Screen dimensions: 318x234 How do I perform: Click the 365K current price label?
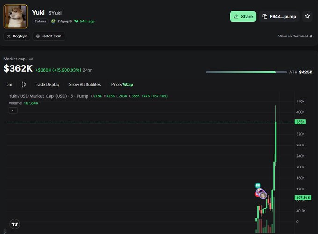point(300,122)
